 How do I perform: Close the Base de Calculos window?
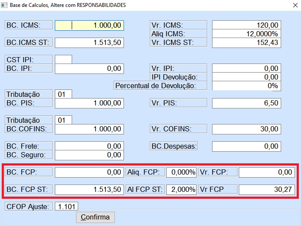(291, 6)
